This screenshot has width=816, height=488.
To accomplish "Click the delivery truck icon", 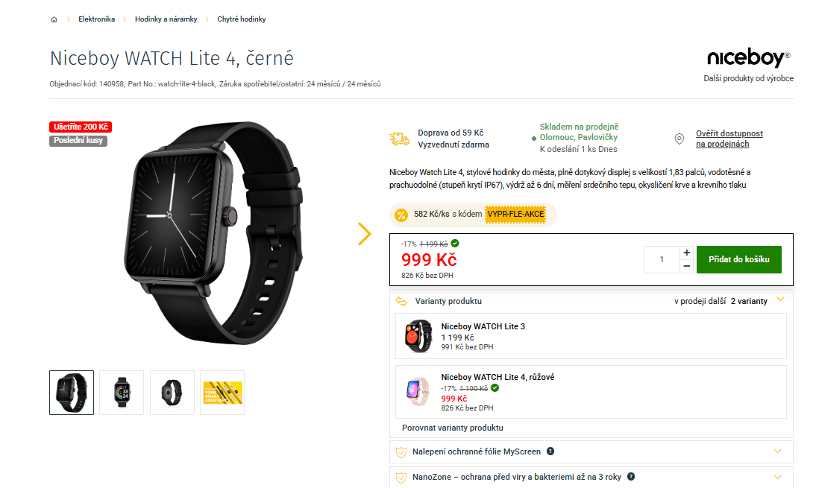I will [x=400, y=139].
